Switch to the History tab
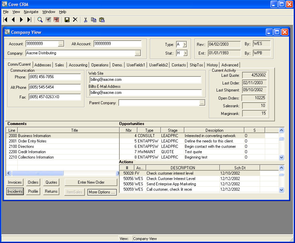Image resolution: width=295 pixels, height=243 pixels. pos(212,65)
